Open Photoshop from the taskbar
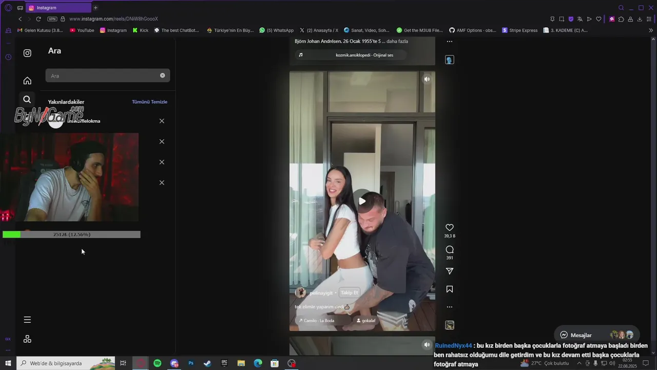657x370 pixels. (x=191, y=363)
